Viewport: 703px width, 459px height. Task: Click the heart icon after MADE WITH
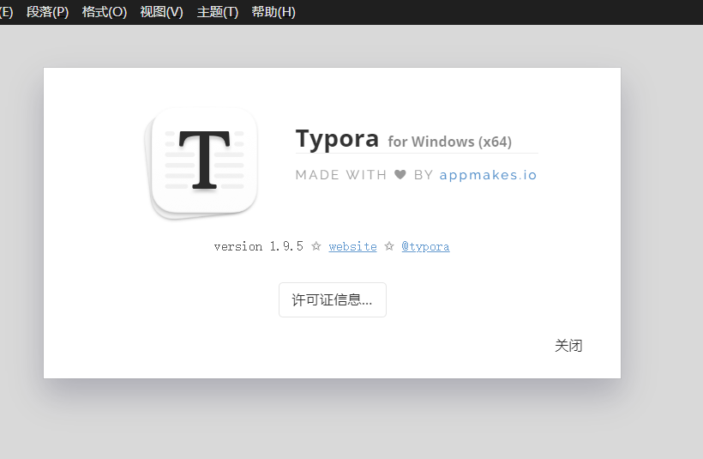click(400, 174)
